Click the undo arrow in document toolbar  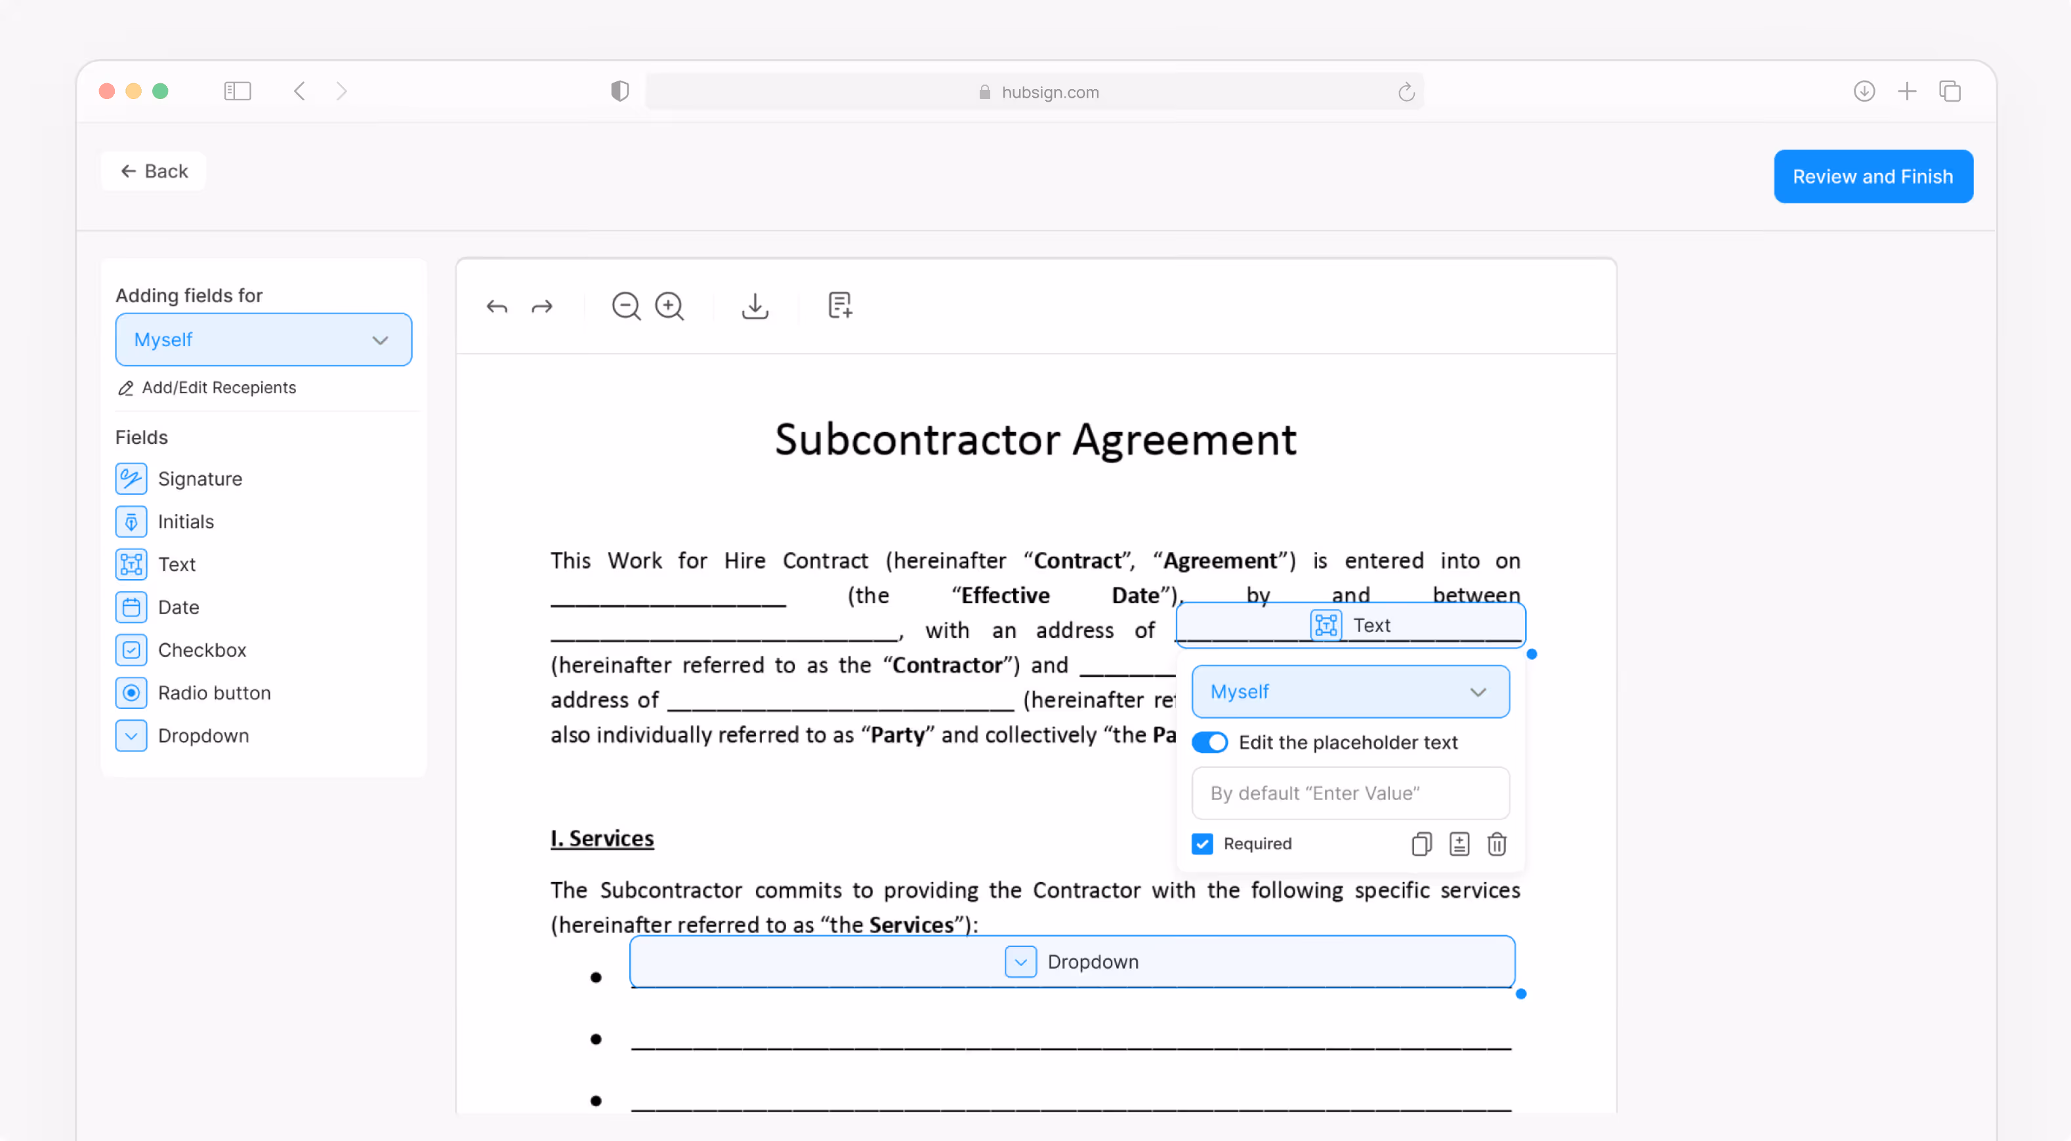pyautogui.click(x=497, y=306)
